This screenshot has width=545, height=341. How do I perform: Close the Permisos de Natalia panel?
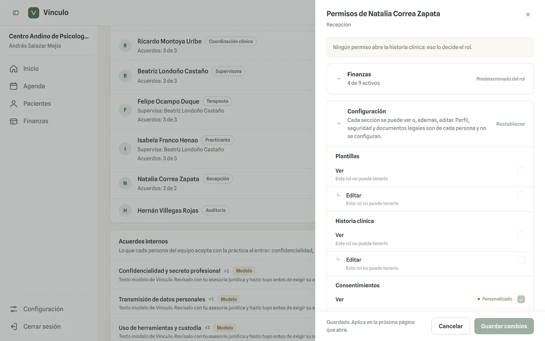point(528,14)
